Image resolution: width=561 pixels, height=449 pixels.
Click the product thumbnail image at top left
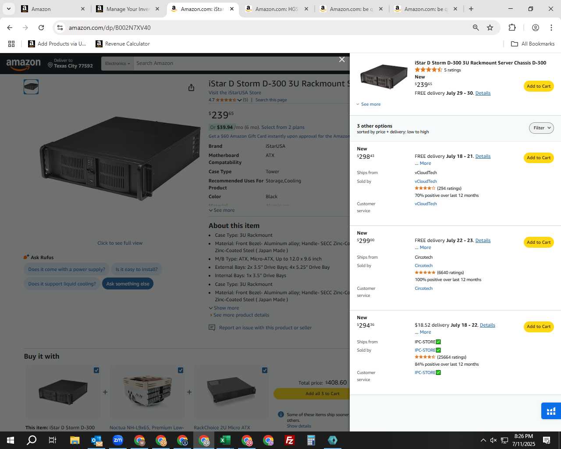coord(31,87)
